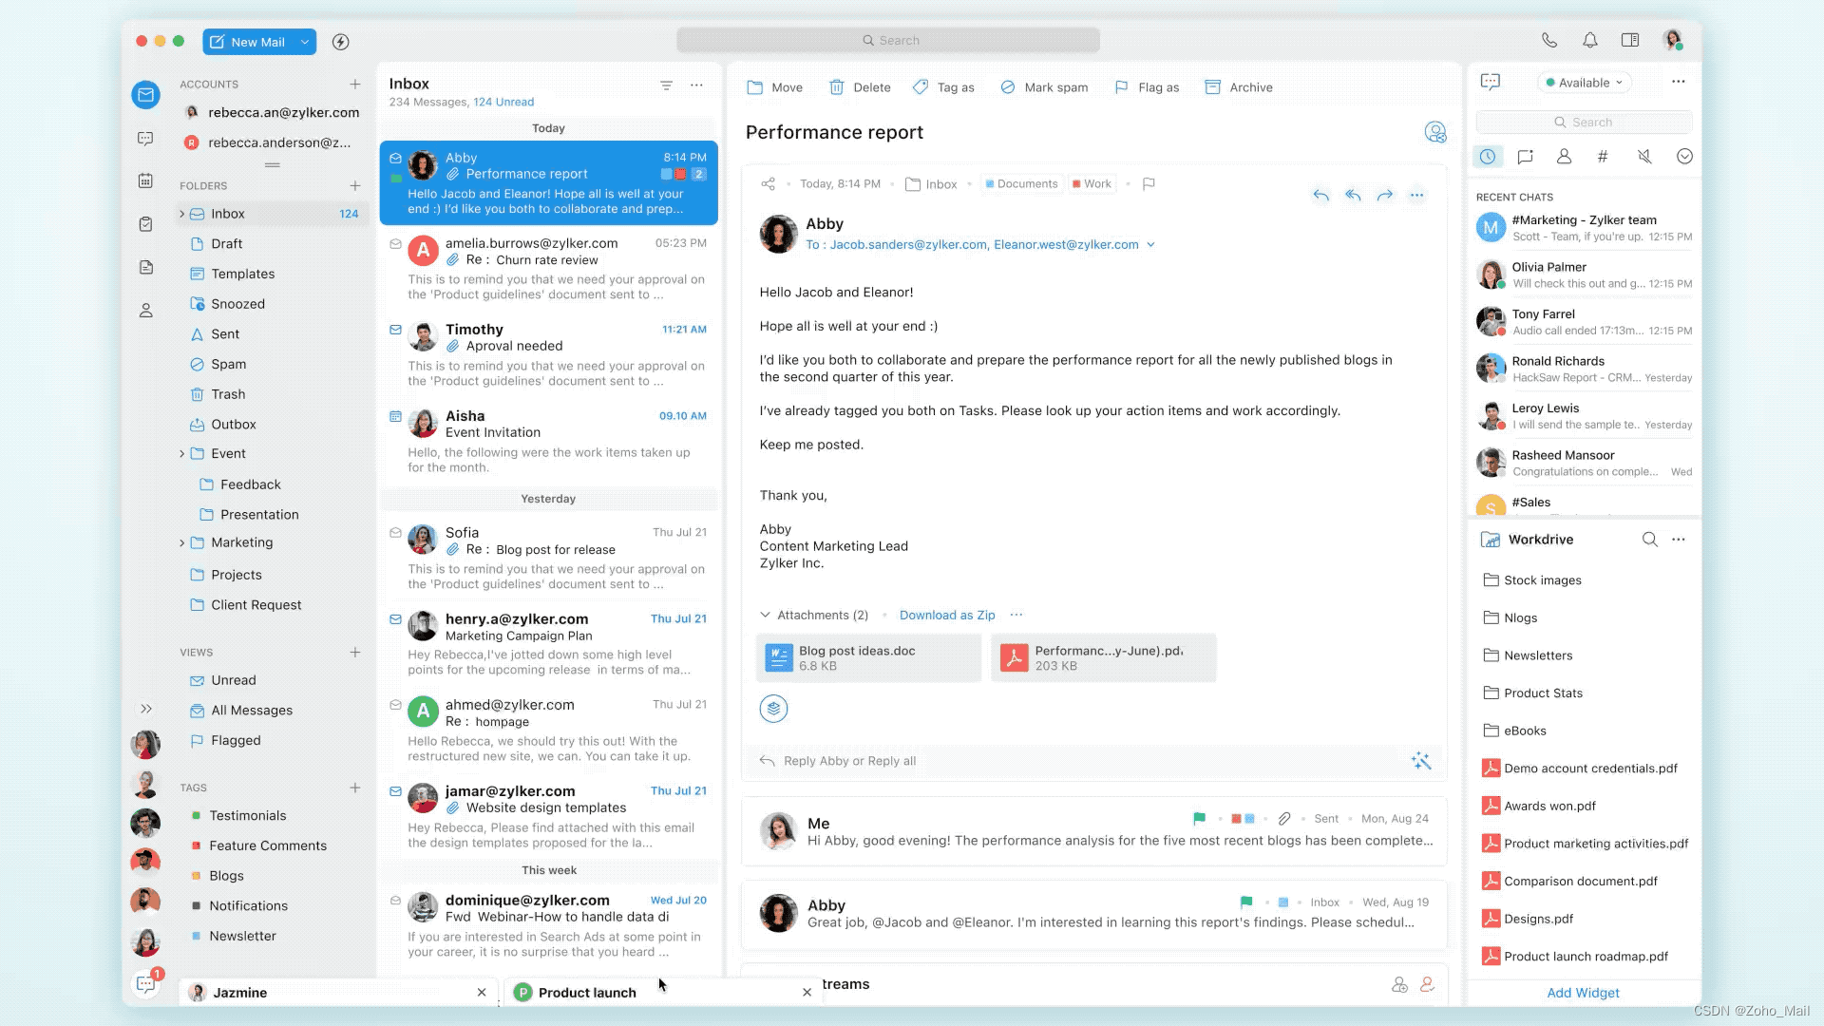Open the muted chats icon in chat panel
Image resolution: width=1824 pixels, height=1026 pixels.
(x=1644, y=157)
